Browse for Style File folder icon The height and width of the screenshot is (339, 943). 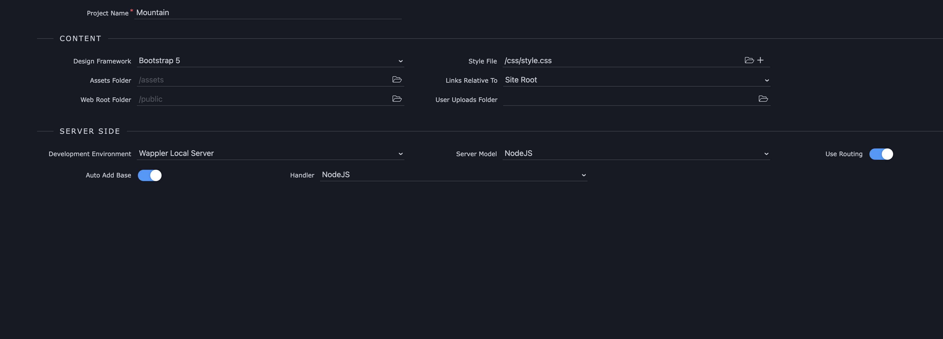[749, 60]
